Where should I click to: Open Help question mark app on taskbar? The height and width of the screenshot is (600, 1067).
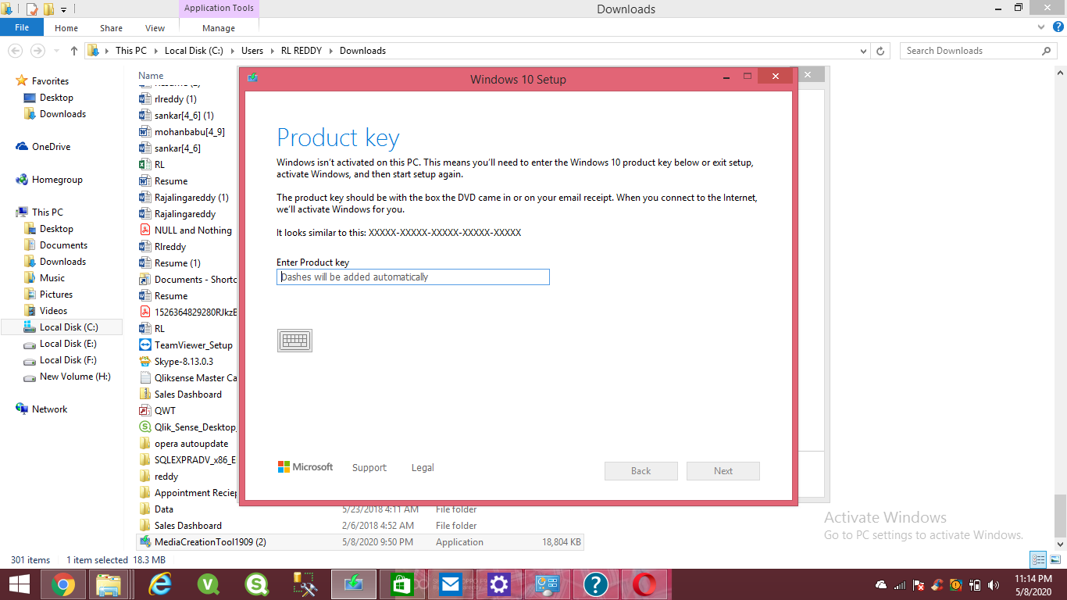[x=596, y=584]
